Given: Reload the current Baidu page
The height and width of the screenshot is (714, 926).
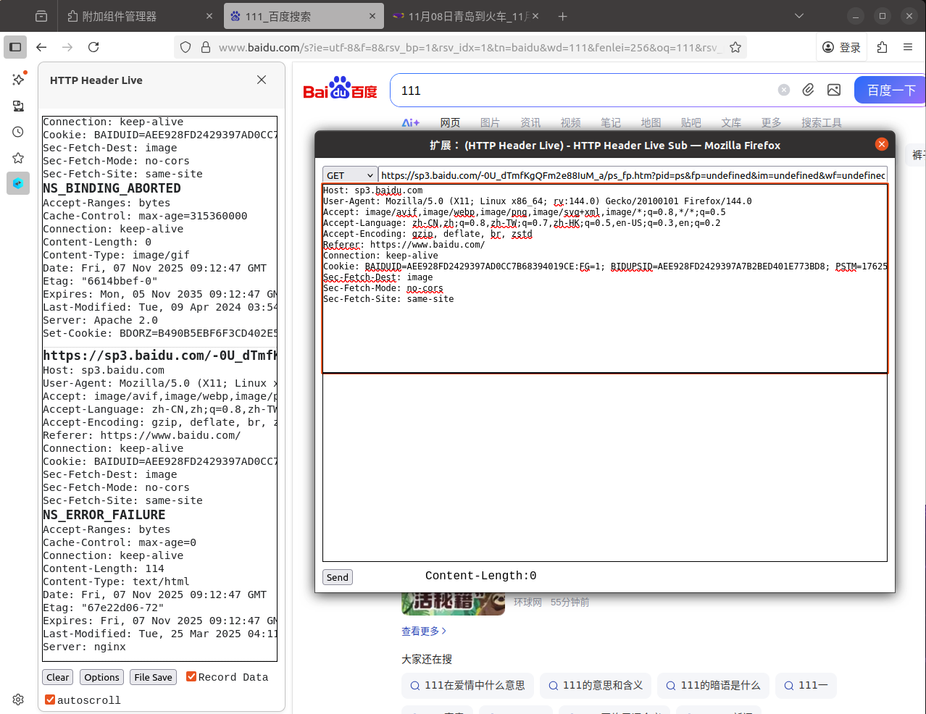Looking at the screenshot, I should point(93,47).
